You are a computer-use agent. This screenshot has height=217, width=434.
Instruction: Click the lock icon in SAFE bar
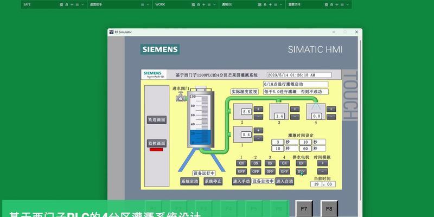[x=67, y=5]
